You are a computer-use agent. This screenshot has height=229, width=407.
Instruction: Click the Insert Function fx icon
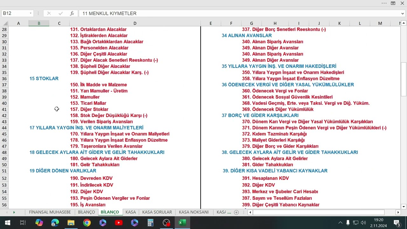coord(72,13)
